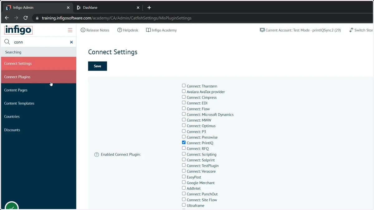Screen dimensions: 374x210
Task: Enable Connect: P3 checkbox
Action: 184,131
